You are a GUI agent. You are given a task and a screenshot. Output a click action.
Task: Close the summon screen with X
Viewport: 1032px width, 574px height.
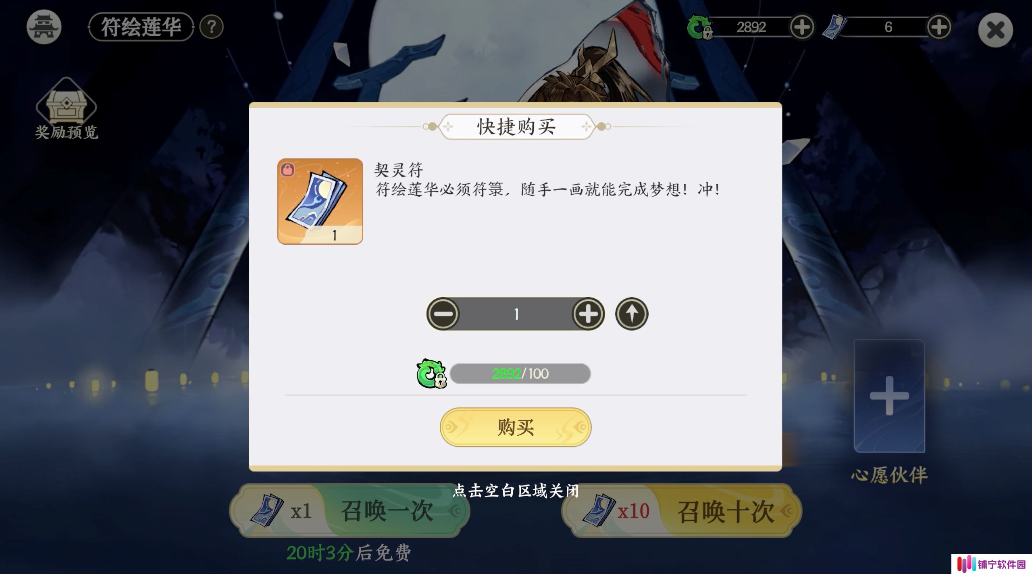(x=995, y=30)
